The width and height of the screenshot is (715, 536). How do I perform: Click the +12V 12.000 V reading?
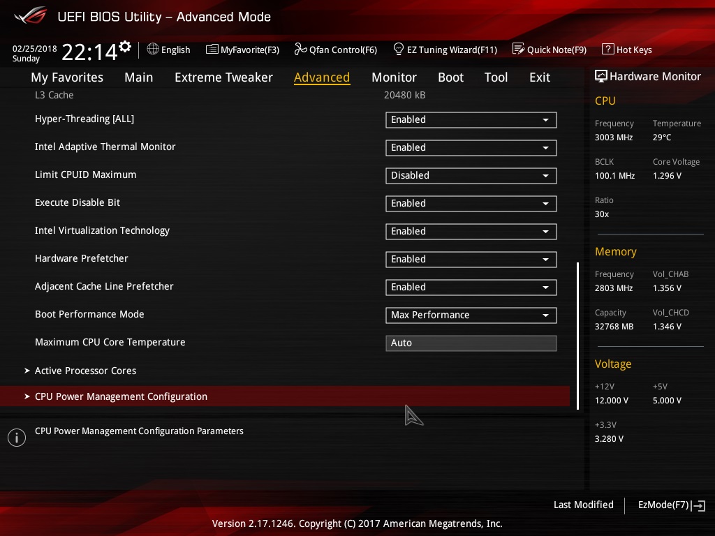[611, 400]
